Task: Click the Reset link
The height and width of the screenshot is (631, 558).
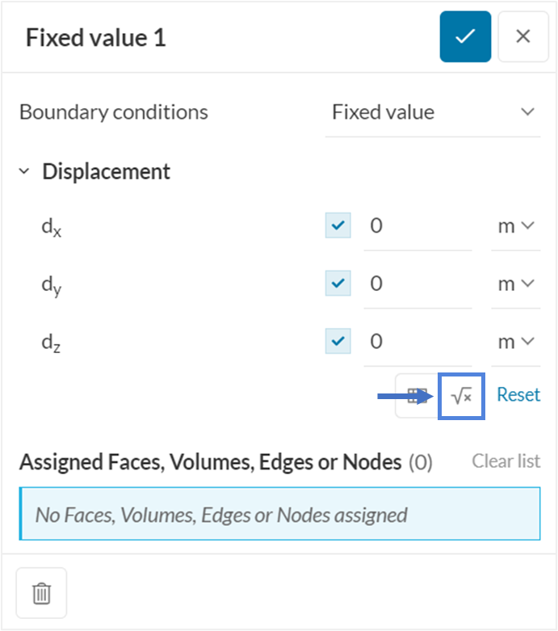Action: [x=518, y=395]
